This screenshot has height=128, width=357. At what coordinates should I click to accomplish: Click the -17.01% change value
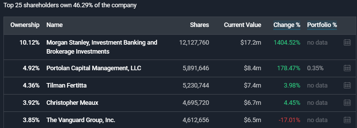289,120
